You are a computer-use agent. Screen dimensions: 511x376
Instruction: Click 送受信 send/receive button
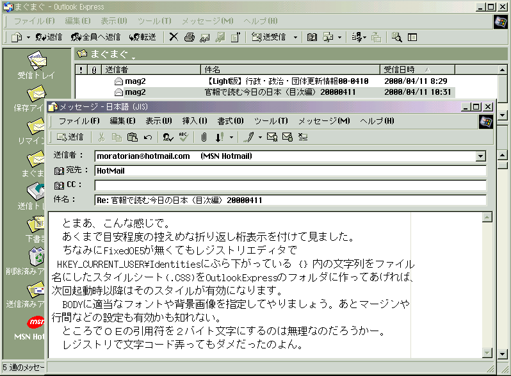[x=269, y=37]
